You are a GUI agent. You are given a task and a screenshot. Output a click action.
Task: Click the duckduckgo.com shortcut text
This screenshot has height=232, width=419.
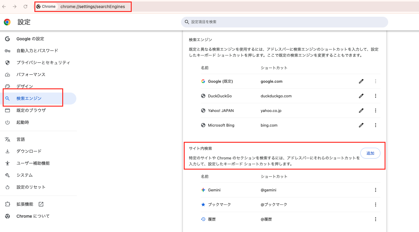[x=276, y=96]
